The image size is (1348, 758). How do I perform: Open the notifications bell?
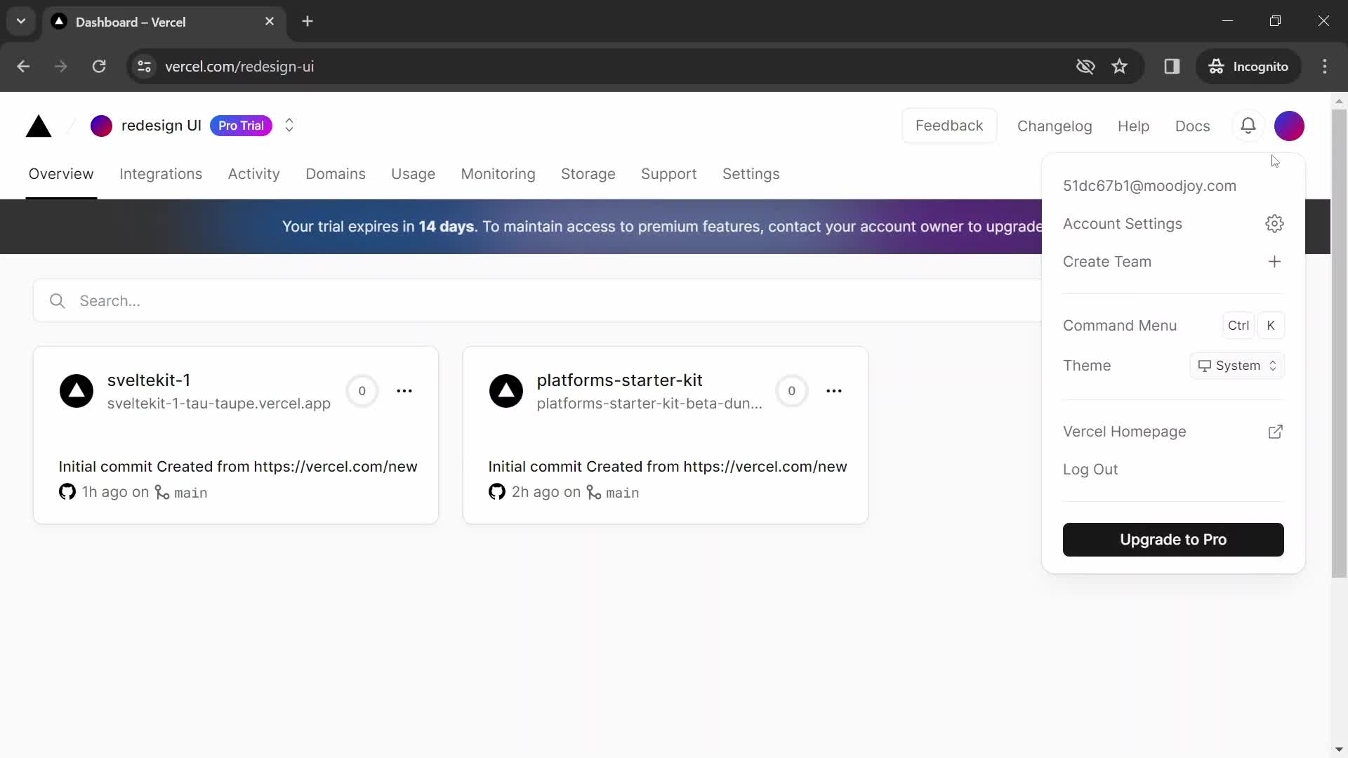1248,126
